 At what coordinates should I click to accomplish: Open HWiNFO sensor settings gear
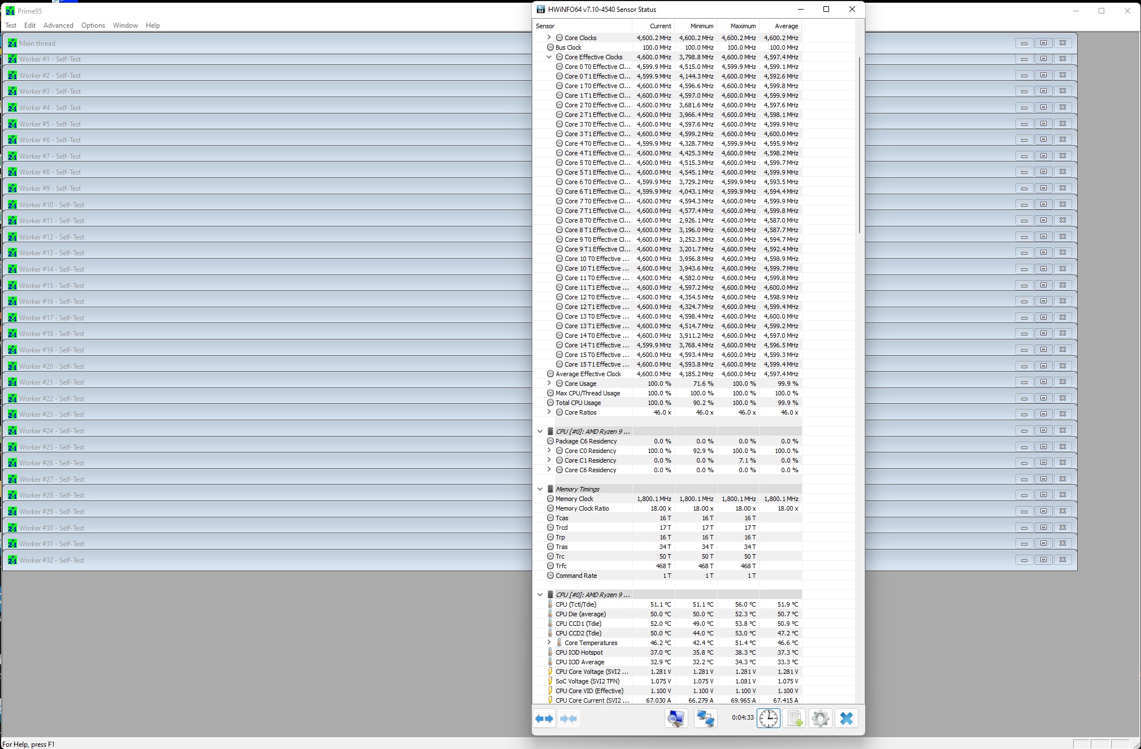pyautogui.click(x=820, y=718)
